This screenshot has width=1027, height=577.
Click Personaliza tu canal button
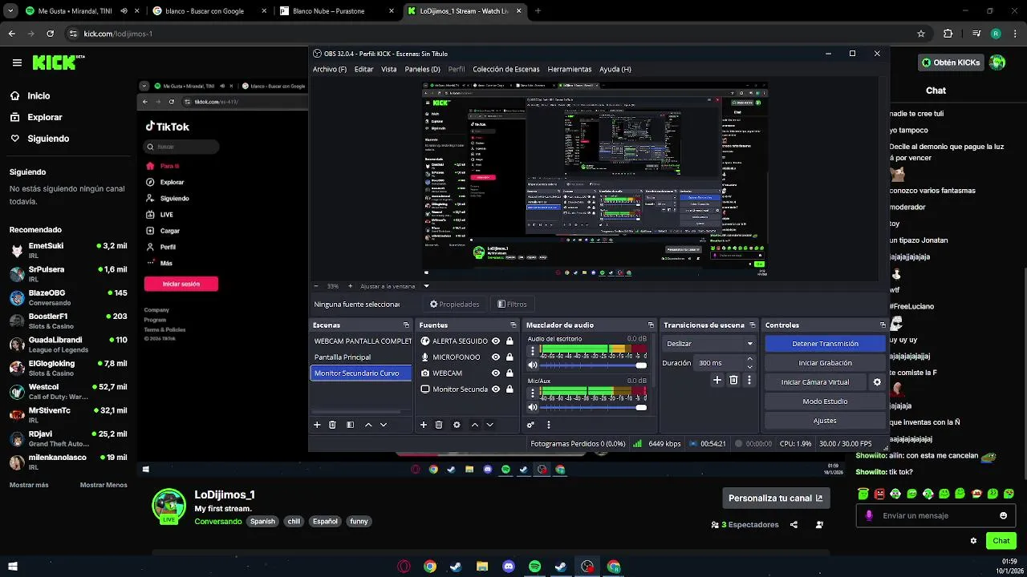pos(776,498)
